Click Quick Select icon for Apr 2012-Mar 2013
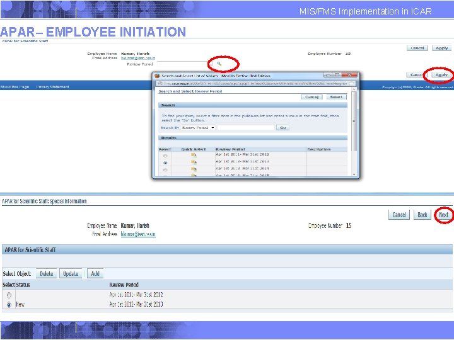454x340 pixels. [x=194, y=162]
